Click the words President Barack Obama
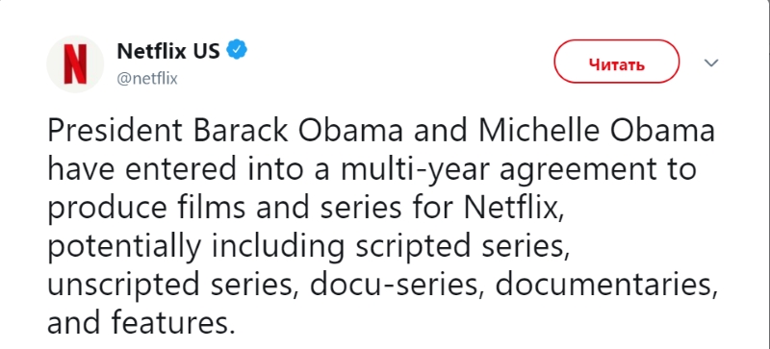This screenshot has height=349, width=770. 225,131
